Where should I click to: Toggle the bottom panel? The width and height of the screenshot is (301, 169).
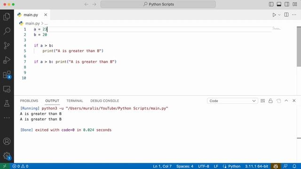[x=279, y=4]
